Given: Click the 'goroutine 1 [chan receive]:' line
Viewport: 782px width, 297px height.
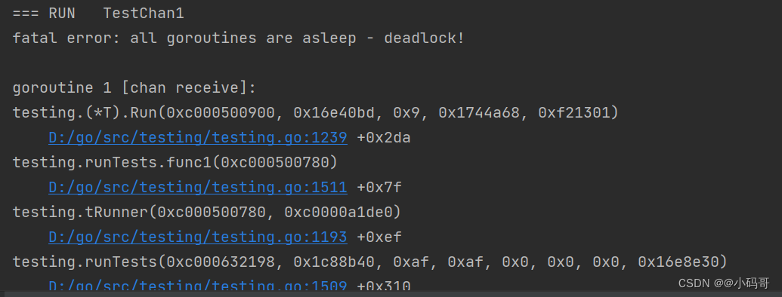Looking at the screenshot, I should [x=134, y=88].
